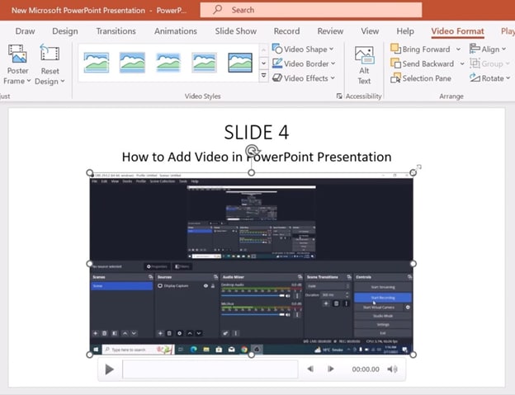Switch to the Slide Show tab
Screen dimensions: 515x395
[x=236, y=31]
